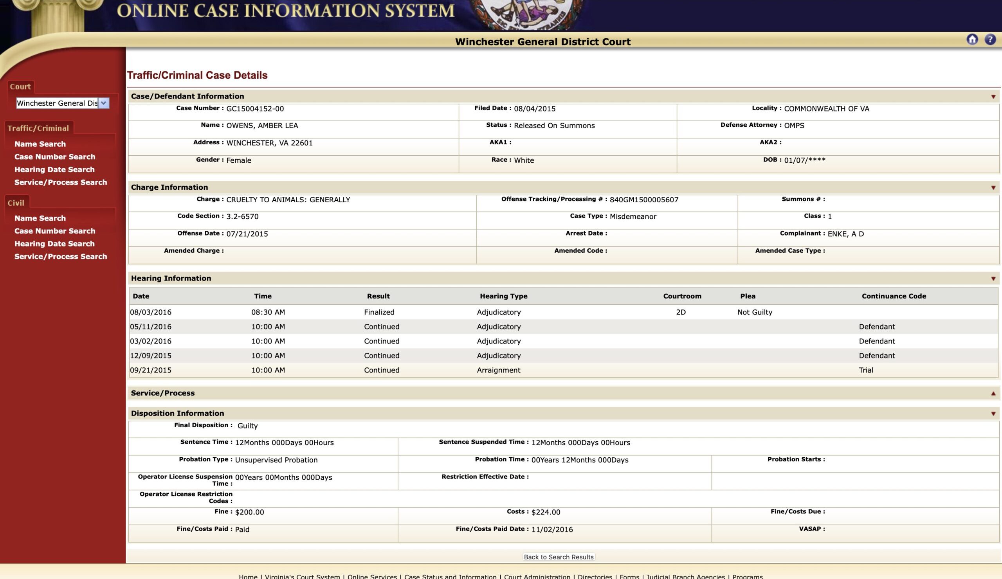Collapse the Hearing Information section

pyautogui.click(x=993, y=279)
